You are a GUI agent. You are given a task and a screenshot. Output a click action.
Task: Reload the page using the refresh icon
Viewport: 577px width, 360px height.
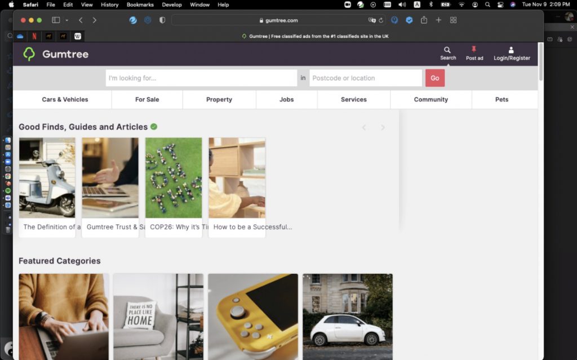(x=381, y=20)
